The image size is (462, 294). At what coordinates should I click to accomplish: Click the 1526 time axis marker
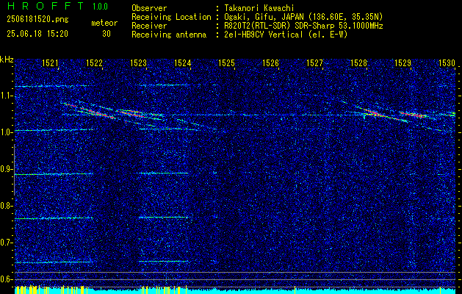pyautogui.click(x=271, y=62)
